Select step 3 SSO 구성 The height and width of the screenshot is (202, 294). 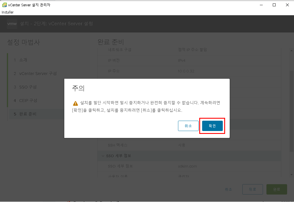click(x=25, y=87)
